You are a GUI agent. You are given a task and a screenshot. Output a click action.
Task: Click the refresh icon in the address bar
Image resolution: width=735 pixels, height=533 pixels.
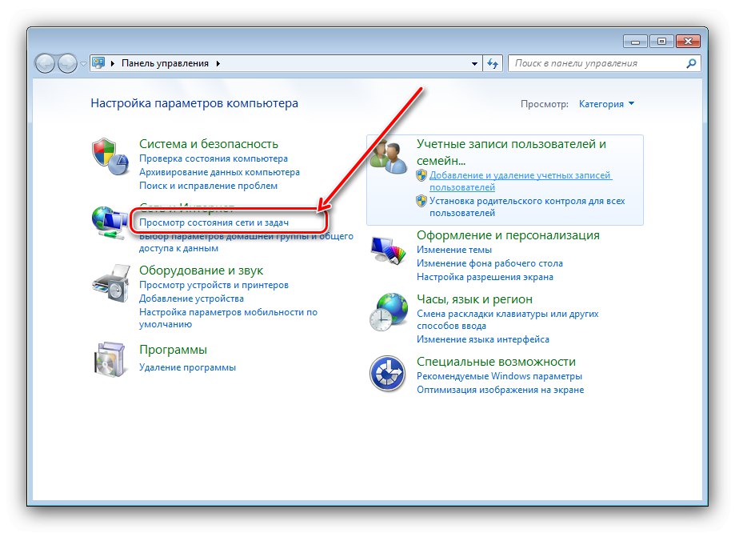493,62
